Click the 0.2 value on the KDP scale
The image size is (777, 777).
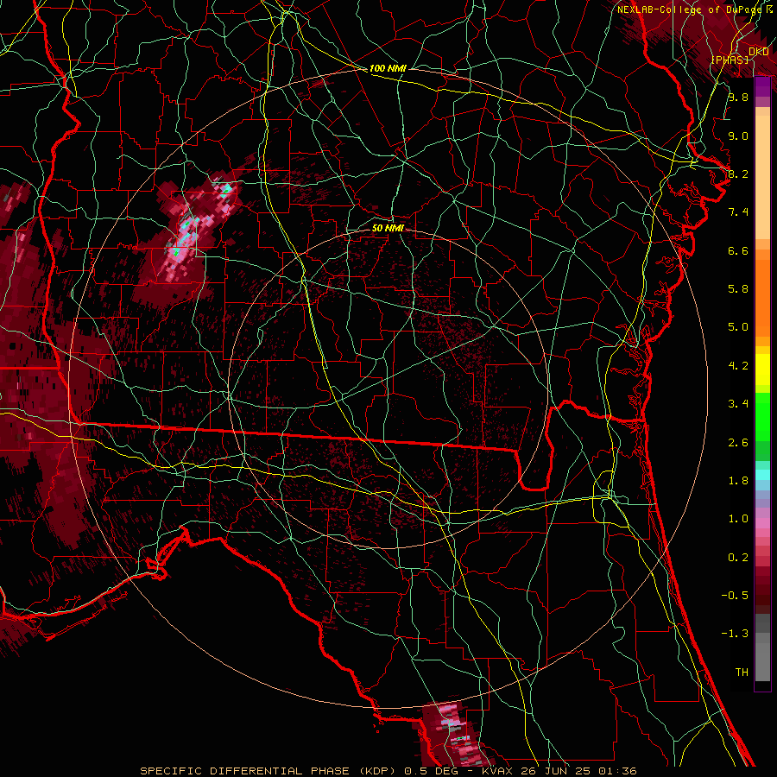pyautogui.click(x=738, y=558)
